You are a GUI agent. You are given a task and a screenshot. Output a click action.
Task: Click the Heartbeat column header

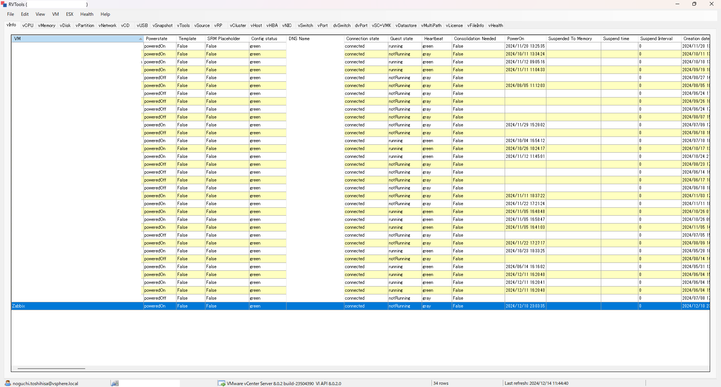tap(437, 39)
